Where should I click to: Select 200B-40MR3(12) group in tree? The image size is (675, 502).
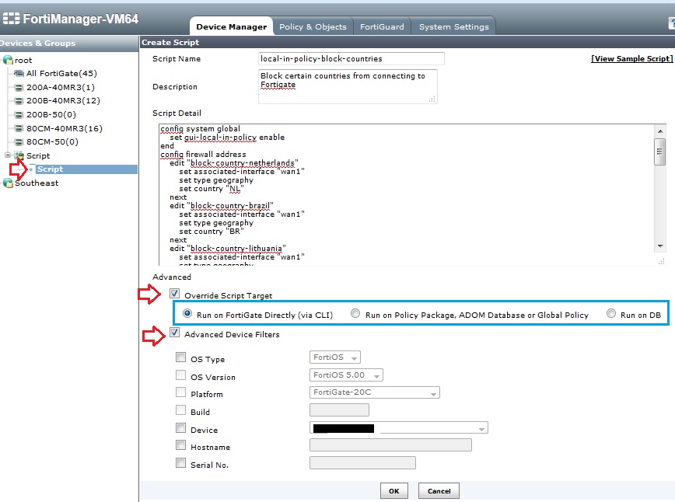[63, 101]
